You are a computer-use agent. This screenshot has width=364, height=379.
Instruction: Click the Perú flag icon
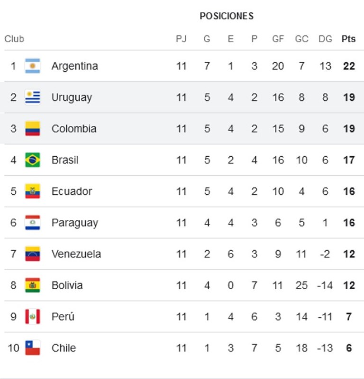pyautogui.click(x=33, y=317)
